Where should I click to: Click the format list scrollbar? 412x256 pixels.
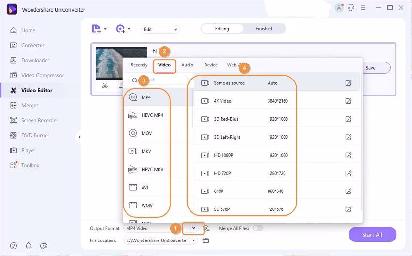pos(193,108)
